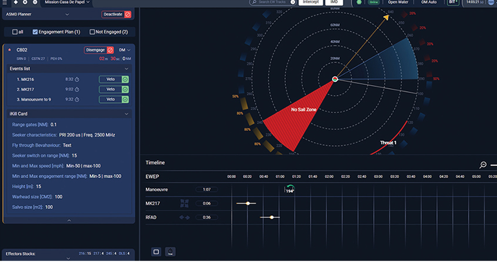Open the hamburger menu

pyautogui.click(x=5, y=3)
